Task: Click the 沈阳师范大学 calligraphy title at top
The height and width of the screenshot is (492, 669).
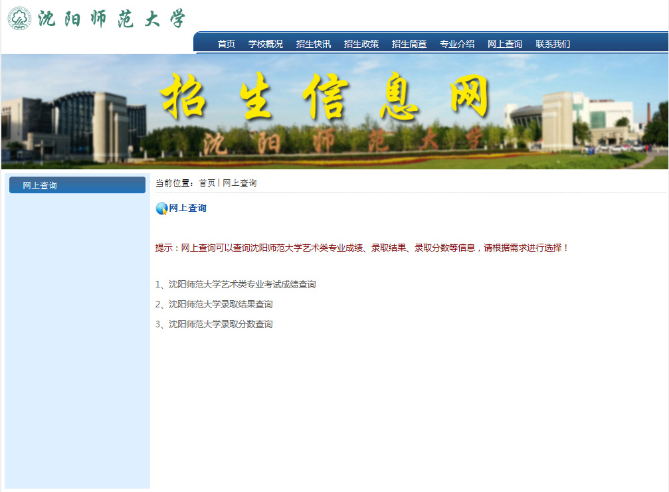Action: 112,19
